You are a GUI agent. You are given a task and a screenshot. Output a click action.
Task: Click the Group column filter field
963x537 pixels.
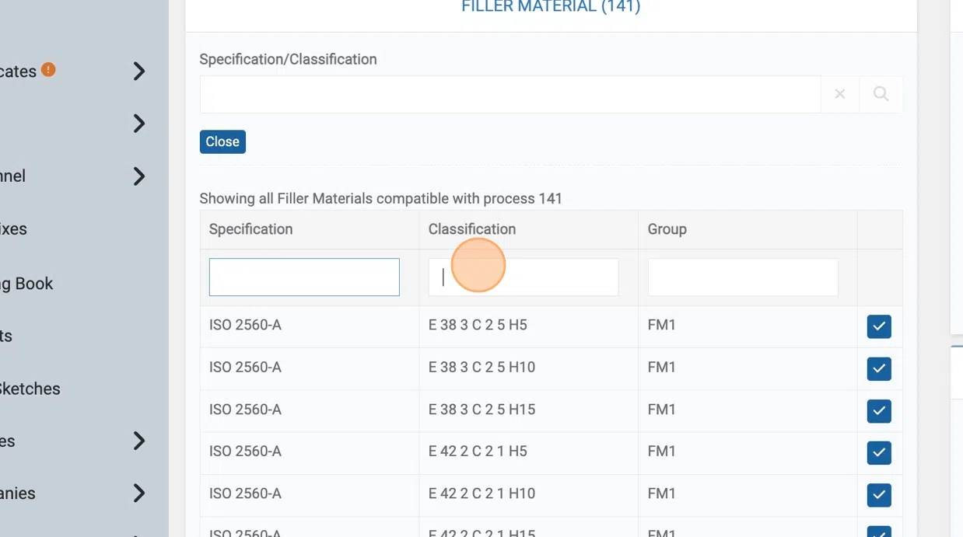point(743,277)
